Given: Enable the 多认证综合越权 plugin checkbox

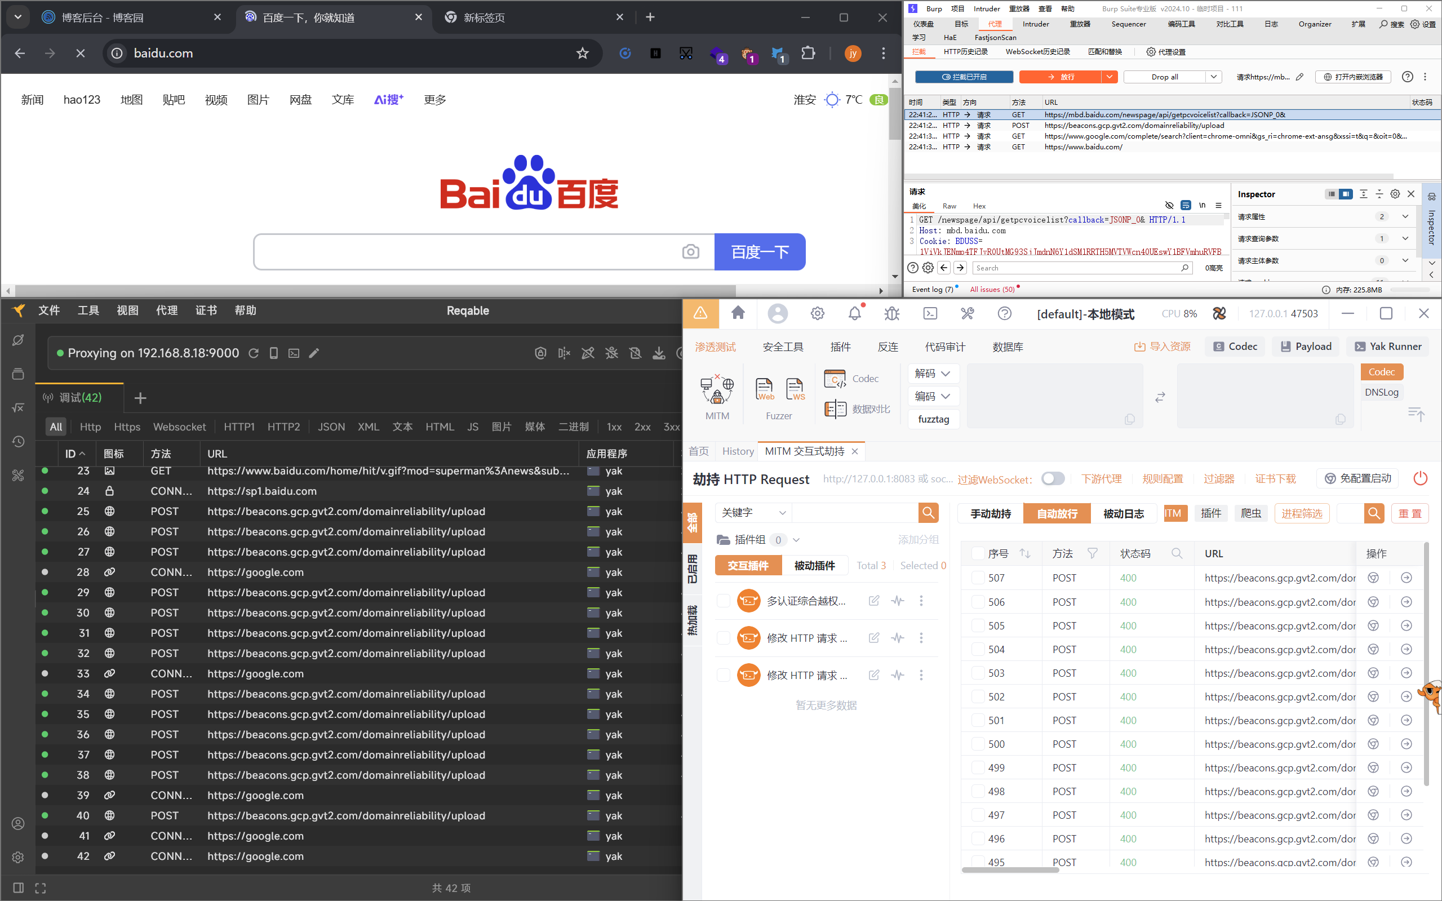Looking at the screenshot, I should pos(723,601).
